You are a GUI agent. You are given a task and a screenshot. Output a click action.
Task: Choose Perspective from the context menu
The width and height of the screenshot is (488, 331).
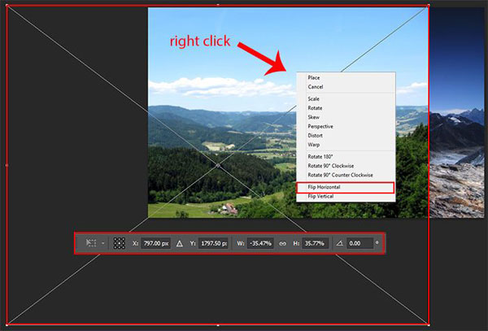[320, 126]
